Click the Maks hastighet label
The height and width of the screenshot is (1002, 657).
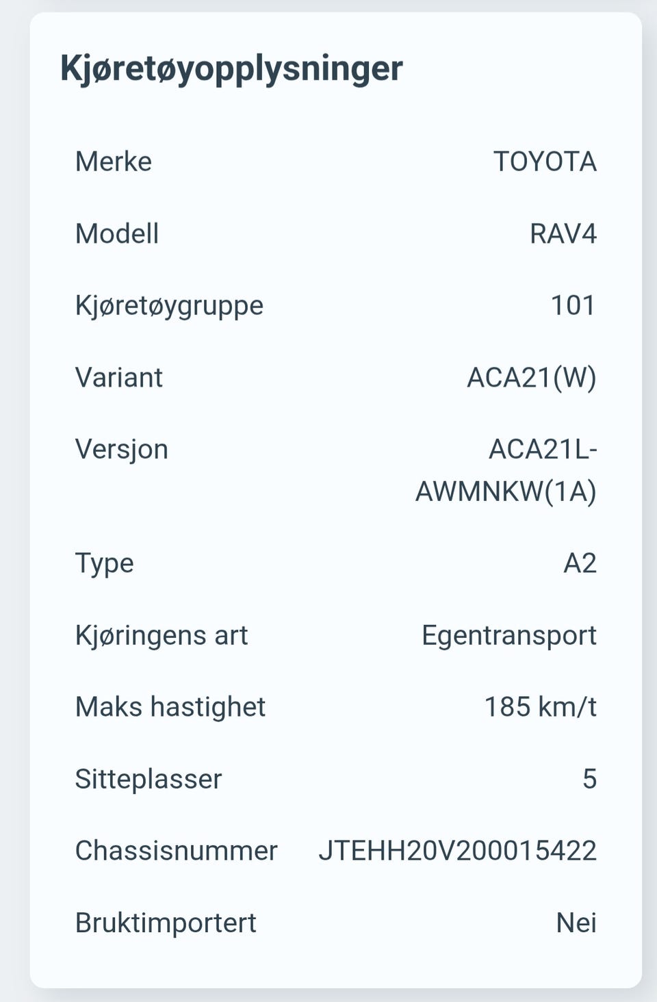pyautogui.click(x=170, y=707)
